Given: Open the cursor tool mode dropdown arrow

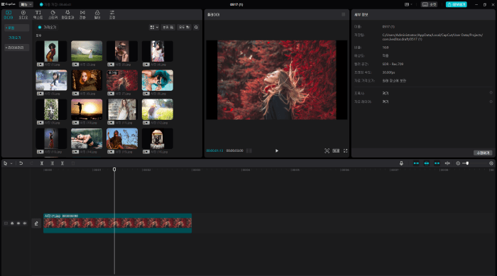Looking at the screenshot, I should [x=11, y=164].
